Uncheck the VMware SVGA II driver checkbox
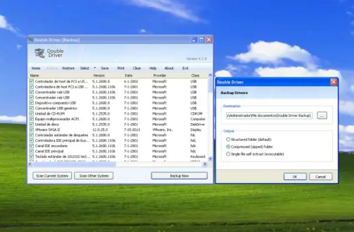The height and width of the screenshot is (232, 354). tap(32, 129)
